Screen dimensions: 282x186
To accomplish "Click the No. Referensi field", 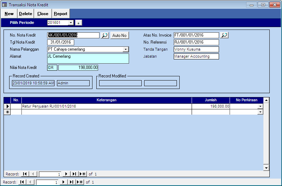I will (x=196, y=42).
